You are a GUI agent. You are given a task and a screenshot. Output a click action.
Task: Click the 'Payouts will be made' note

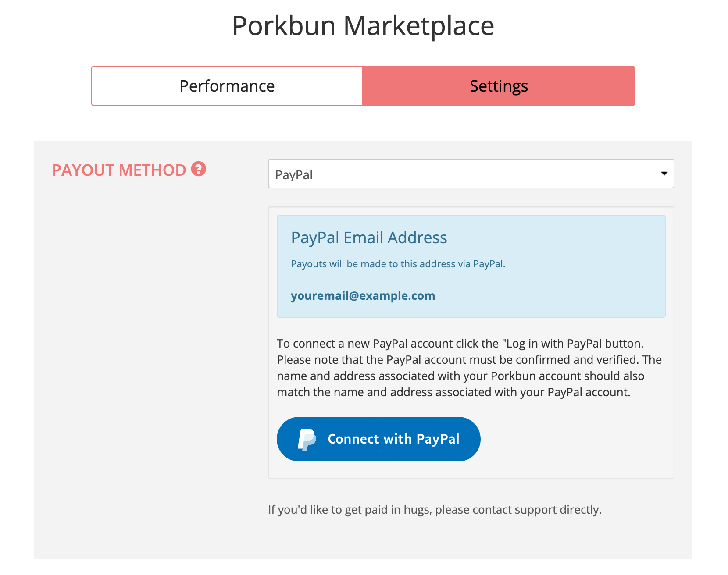(398, 264)
